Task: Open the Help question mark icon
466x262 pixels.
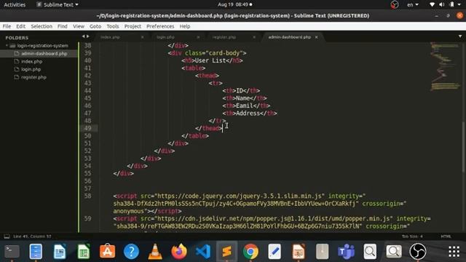Action: (131, 252)
